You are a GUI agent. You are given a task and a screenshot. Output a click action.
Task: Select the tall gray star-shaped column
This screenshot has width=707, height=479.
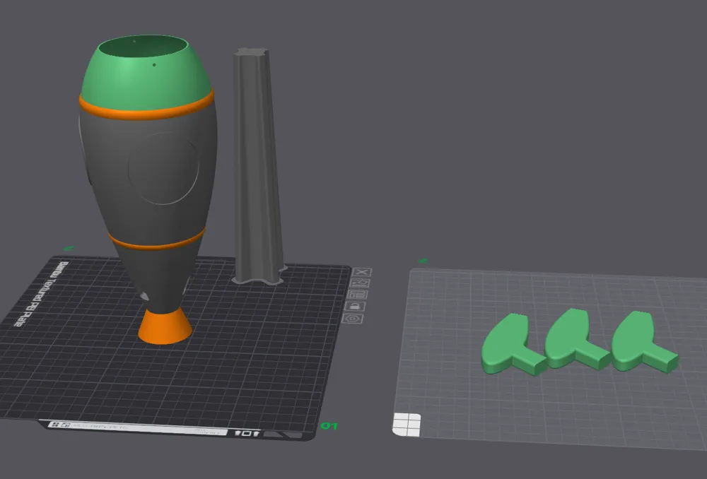pyautogui.click(x=258, y=167)
